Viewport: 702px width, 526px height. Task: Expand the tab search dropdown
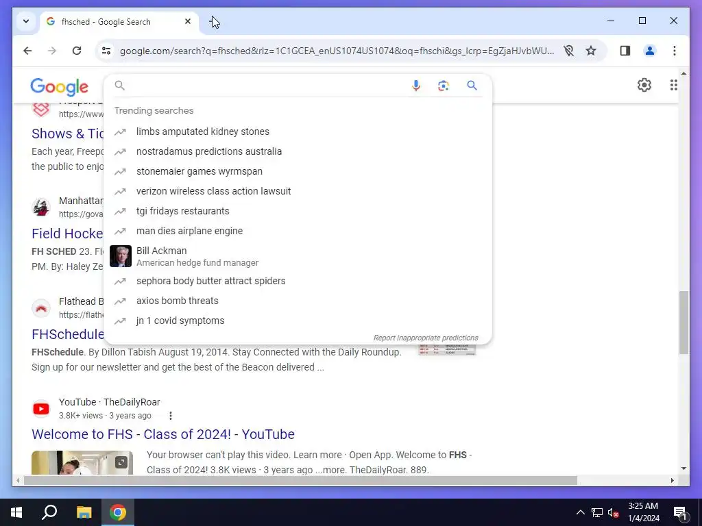pyautogui.click(x=26, y=21)
